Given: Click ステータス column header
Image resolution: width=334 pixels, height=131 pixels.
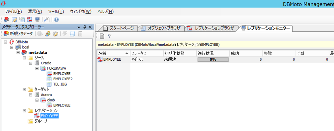Looking at the screenshot, I should click(147, 53).
